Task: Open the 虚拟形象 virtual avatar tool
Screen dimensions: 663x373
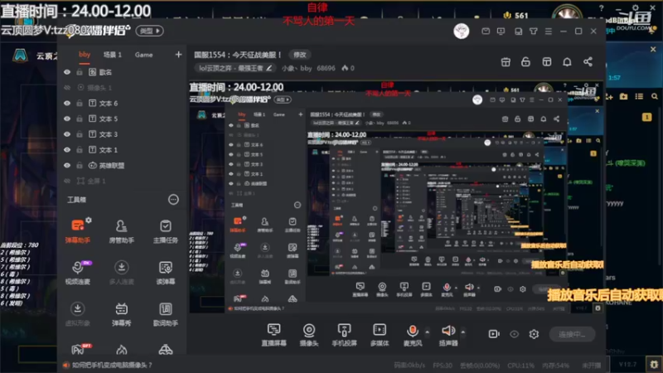Action: click(x=77, y=314)
